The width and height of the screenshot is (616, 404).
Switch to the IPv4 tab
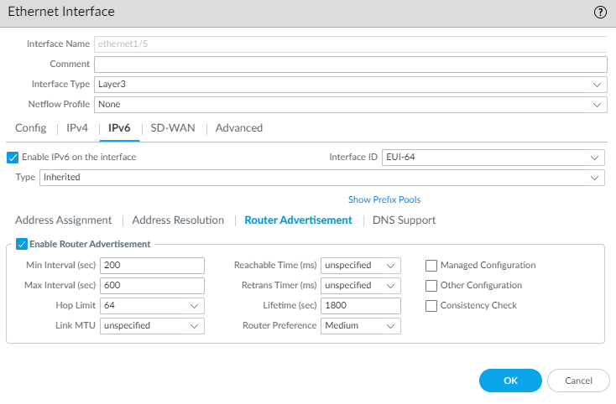click(77, 128)
